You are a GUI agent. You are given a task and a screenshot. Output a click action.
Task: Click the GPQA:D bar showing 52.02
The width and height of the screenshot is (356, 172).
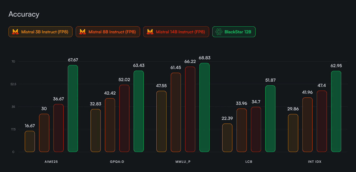tap(124, 118)
